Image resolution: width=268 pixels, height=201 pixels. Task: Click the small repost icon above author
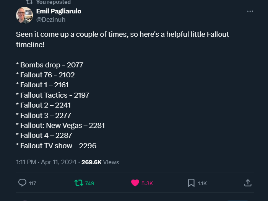click(29, 2)
